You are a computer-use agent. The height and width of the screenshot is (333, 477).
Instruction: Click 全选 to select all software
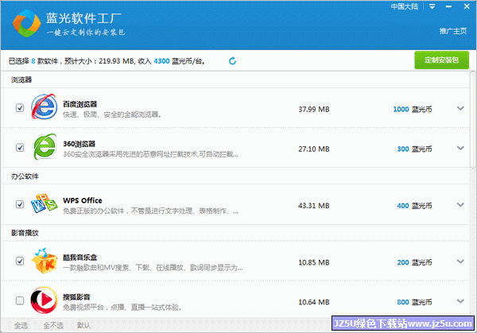(21, 325)
